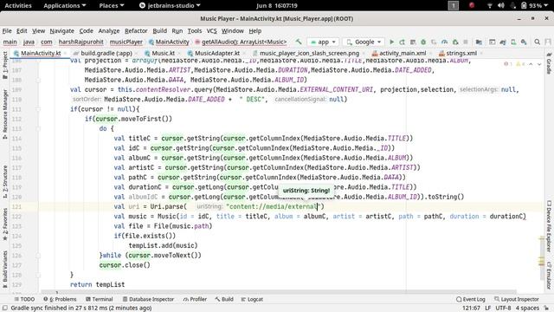This screenshot has height=312, width=554.
Task: Open the Navigate menu
Action: coord(61,31)
